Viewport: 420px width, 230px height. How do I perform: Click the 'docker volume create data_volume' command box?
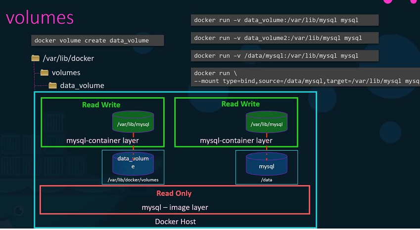pyautogui.click(x=98, y=40)
